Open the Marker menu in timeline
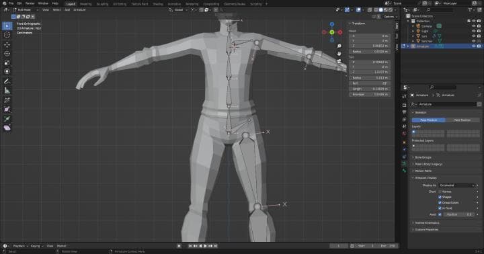Viewport: 484px width, 254px height. pos(61,246)
